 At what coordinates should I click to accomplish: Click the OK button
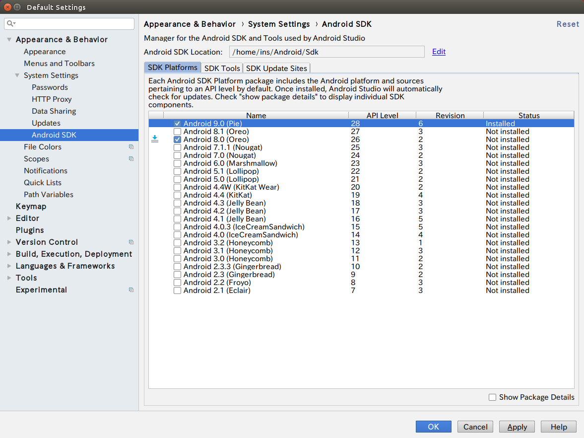point(434,427)
